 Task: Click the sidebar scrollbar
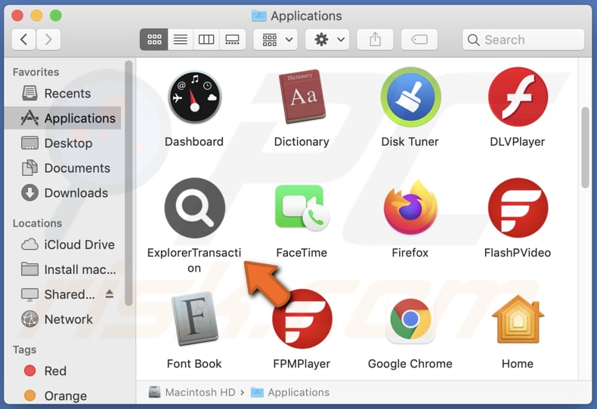pos(128,183)
